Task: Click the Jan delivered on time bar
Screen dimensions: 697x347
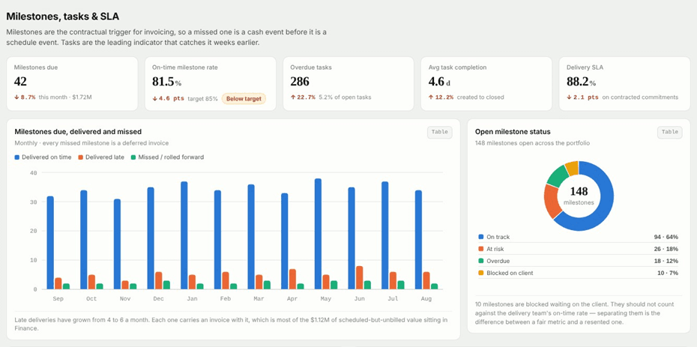Action: coord(184,235)
